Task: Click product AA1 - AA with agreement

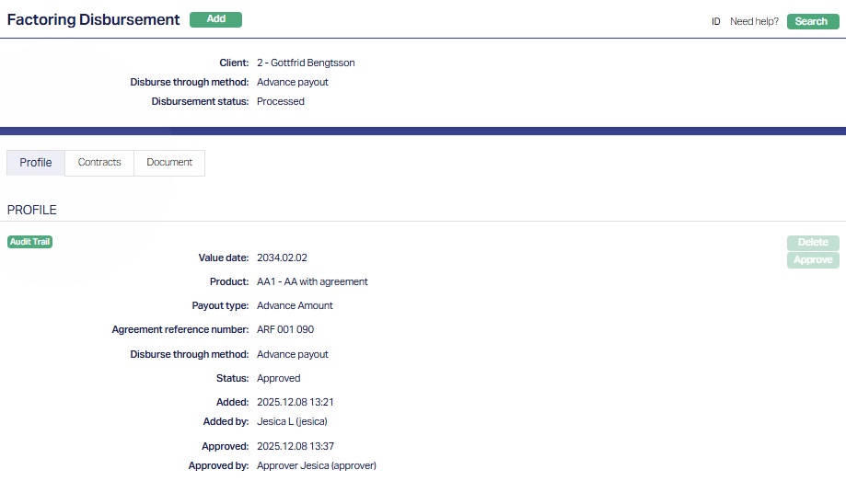Action: 312,282
